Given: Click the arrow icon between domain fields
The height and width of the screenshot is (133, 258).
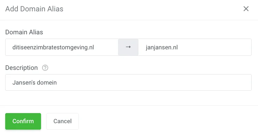Looking at the screenshot, I should (x=128, y=47).
